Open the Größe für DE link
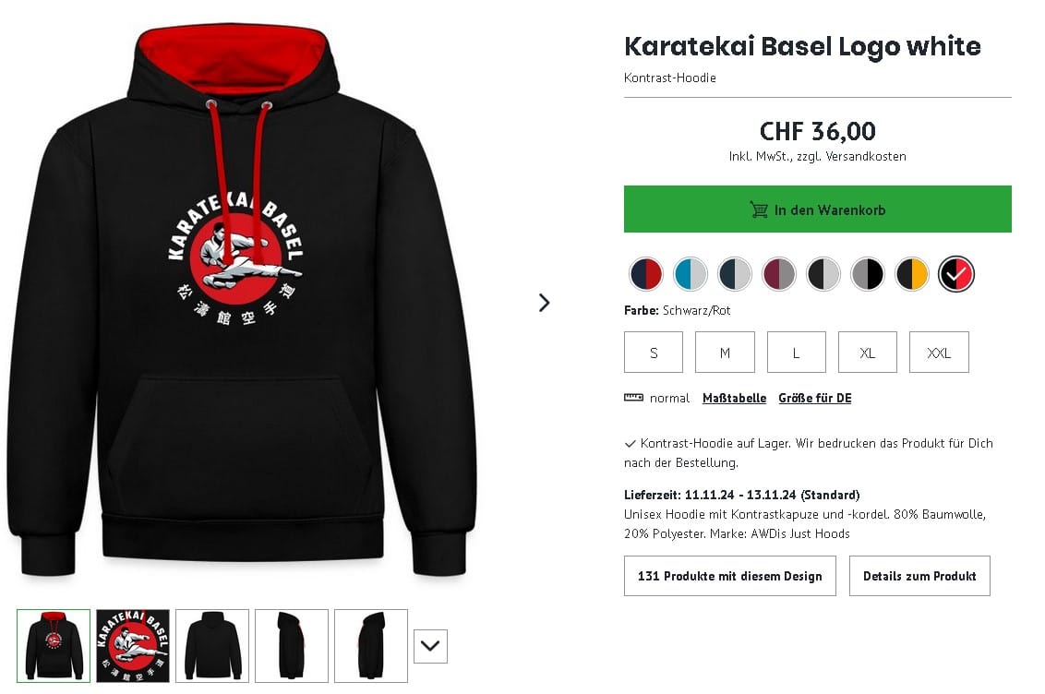1045x694 pixels. point(814,399)
